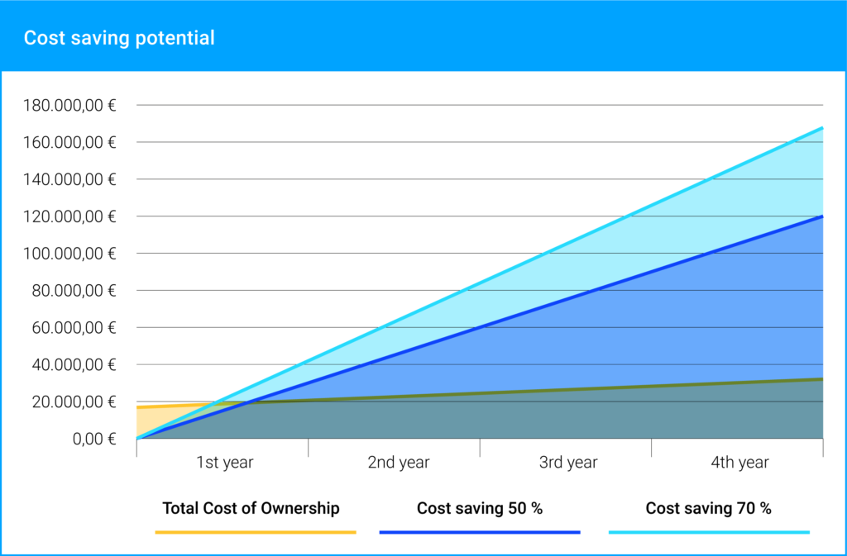Click the Cost saving 70 % legend label
847x556 pixels.
[709, 508]
